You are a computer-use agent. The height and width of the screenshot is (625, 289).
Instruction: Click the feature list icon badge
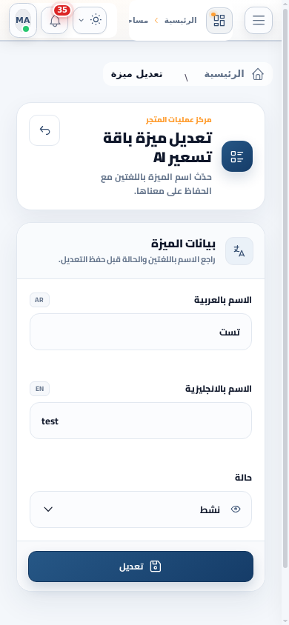tap(237, 156)
